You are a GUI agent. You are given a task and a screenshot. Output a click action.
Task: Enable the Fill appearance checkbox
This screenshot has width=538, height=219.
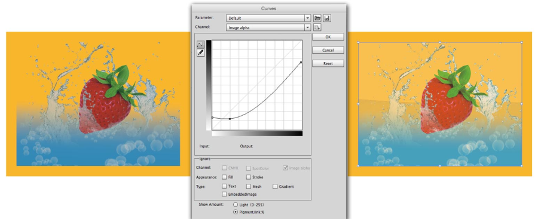(x=224, y=177)
